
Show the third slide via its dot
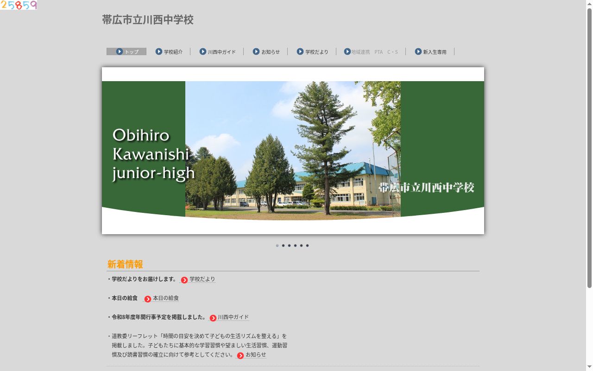click(x=289, y=246)
